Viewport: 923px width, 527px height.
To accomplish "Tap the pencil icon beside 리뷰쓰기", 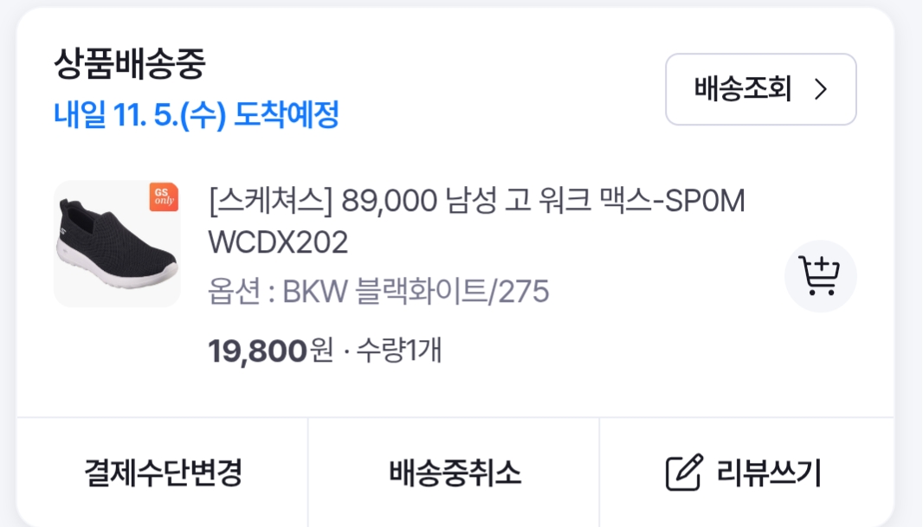I will (684, 472).
